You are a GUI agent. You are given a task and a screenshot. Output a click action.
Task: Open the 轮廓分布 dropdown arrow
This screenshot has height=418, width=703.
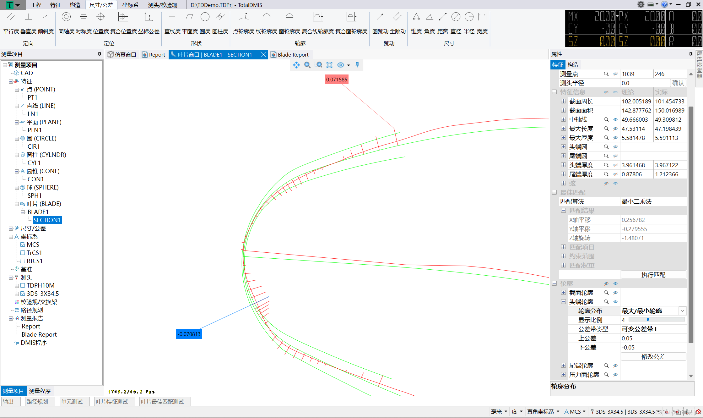click(682, 311)
